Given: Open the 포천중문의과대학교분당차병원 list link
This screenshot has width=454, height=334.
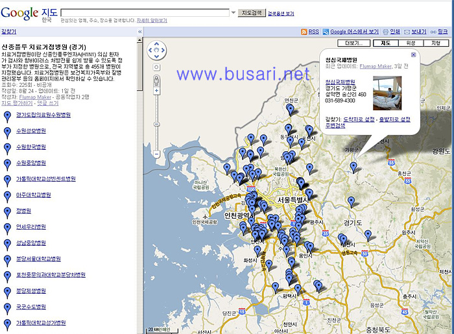Looking at the screenshot, I should pos(51,275).
